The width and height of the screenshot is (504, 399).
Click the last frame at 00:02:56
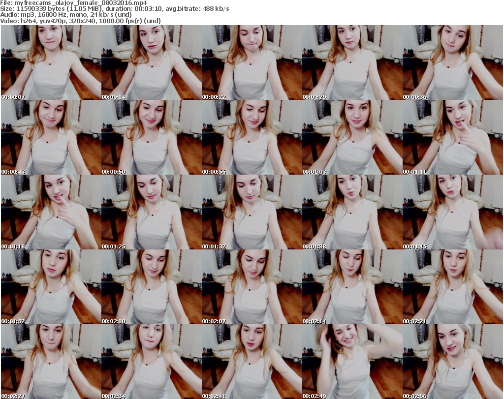452,362
